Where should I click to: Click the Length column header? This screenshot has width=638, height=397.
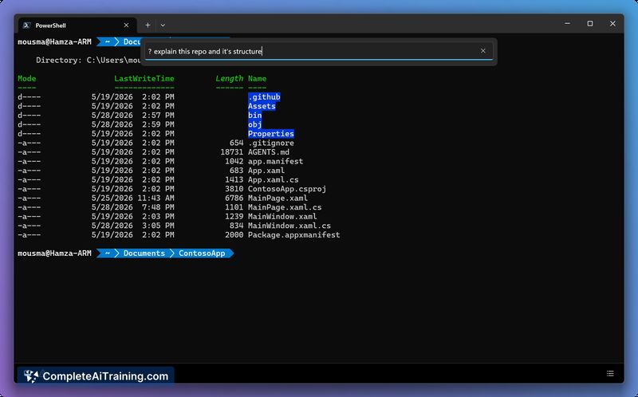(230, 78)
